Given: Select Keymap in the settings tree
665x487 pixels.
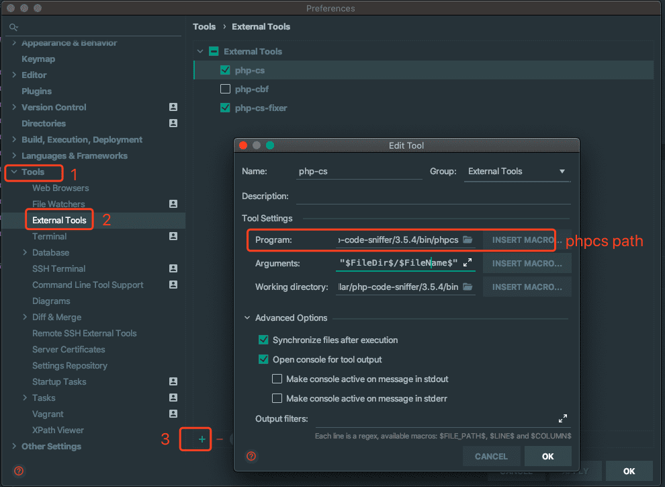Looking at the screenshot, I should (x=38, y=59).
